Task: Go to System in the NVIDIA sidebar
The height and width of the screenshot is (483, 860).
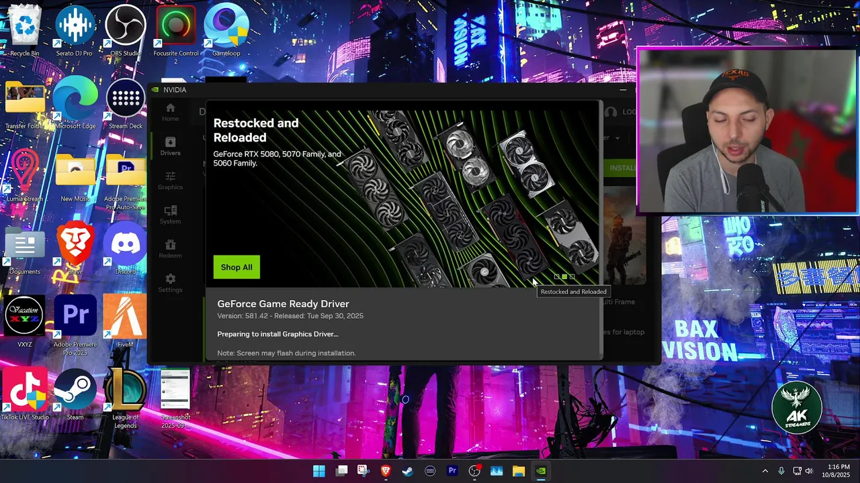Action: point(170,215)
